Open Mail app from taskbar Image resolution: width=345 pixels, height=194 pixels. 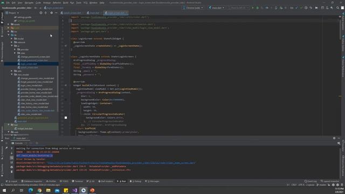[57, 190]
